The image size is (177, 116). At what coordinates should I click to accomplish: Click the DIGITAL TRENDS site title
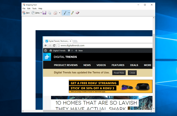click(x=65, y=57)
